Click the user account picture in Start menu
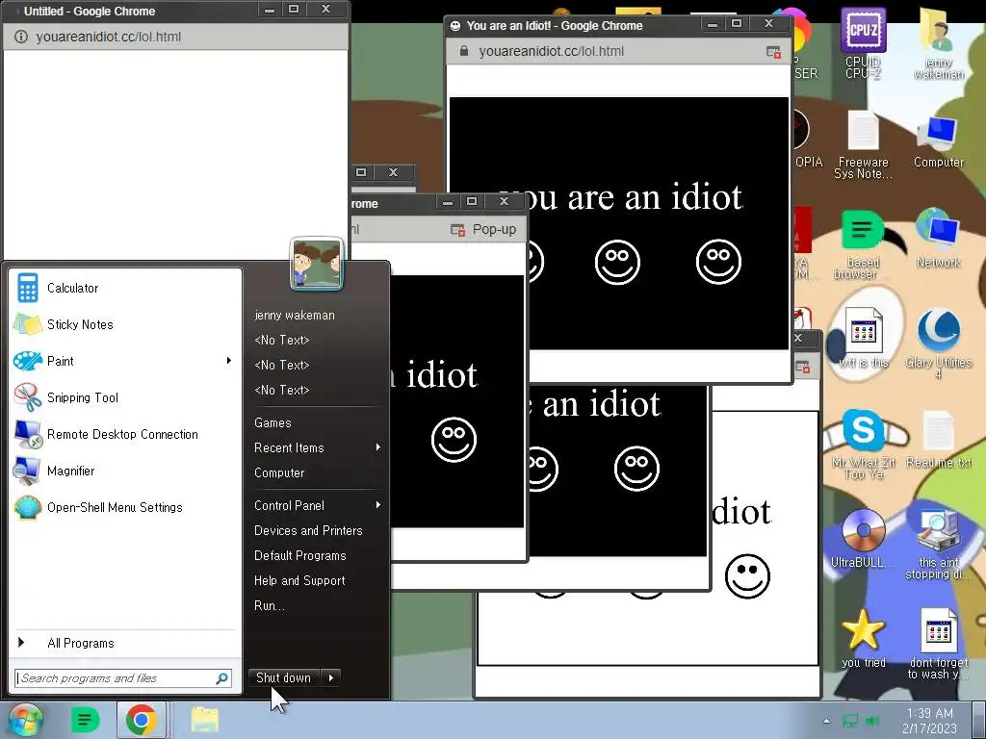 point(317,264)
